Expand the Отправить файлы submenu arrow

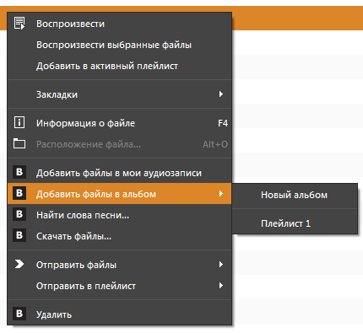[x=221, y=265]
